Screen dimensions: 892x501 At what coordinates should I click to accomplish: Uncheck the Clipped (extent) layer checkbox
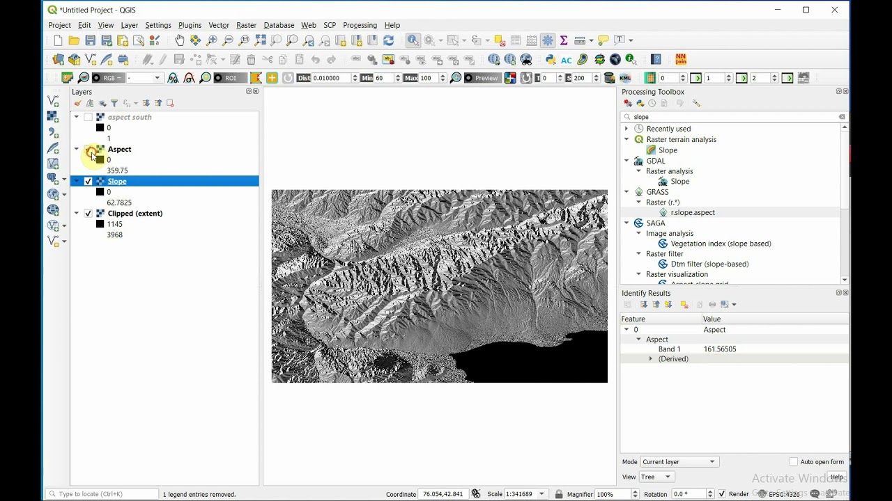89,213
